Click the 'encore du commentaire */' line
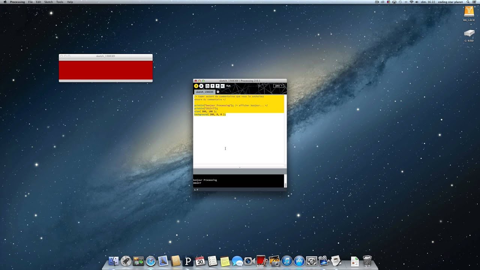 (x=210, y=99)
